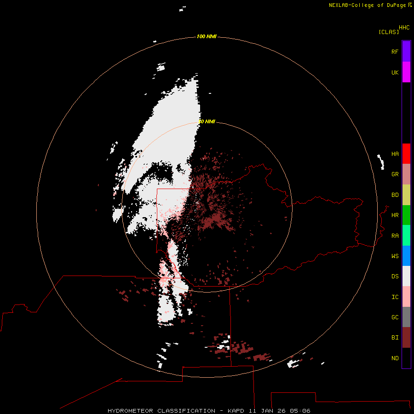Click the WS legend label
The height and width of the screenshot is (414, 414).
click(x=395, y=256)
